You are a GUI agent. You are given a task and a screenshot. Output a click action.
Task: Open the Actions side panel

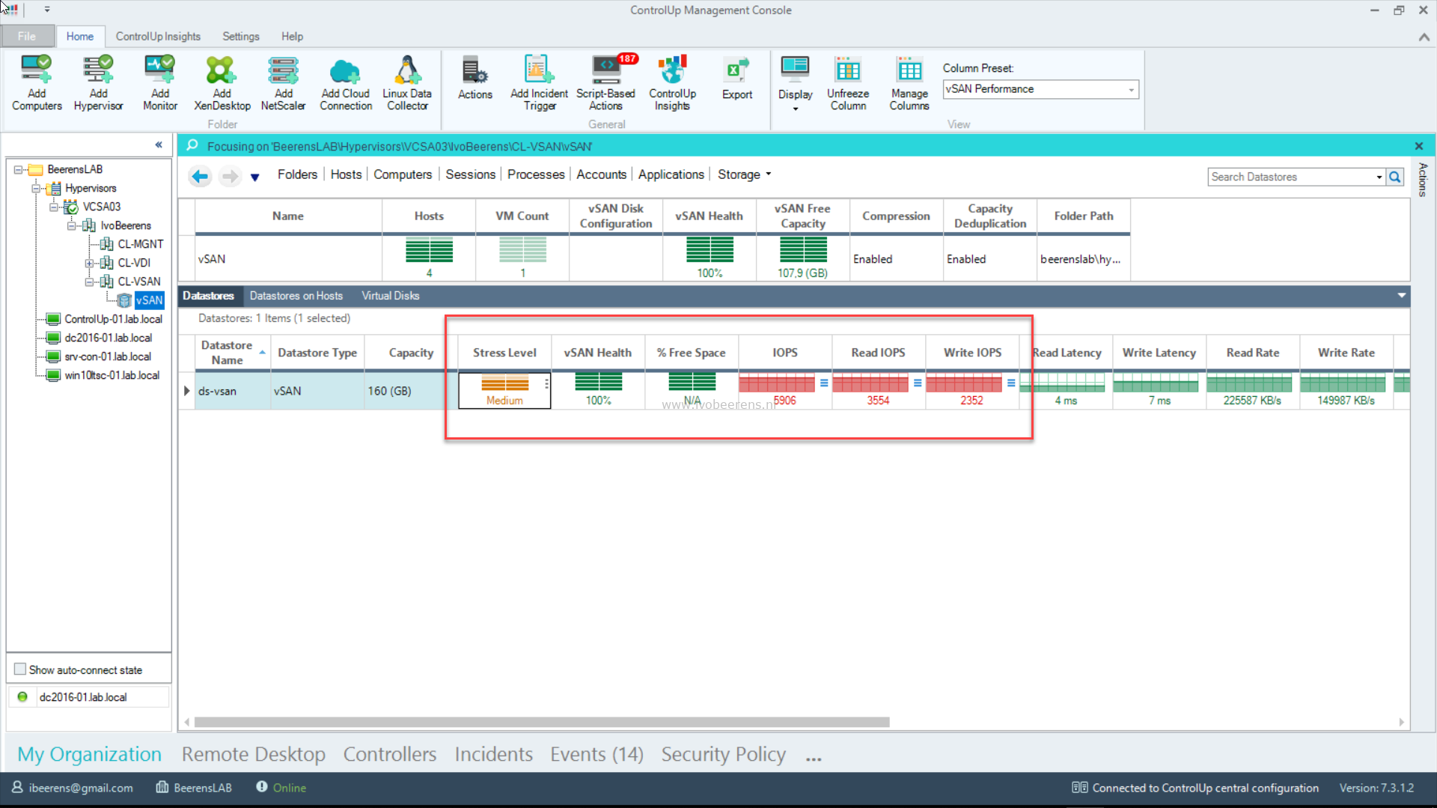(1423, 180)
